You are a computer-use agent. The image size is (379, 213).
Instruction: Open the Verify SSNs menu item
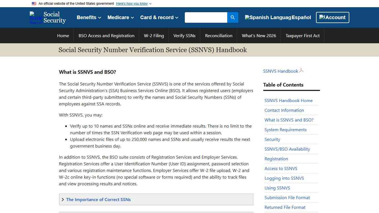(x=184, y=35)
